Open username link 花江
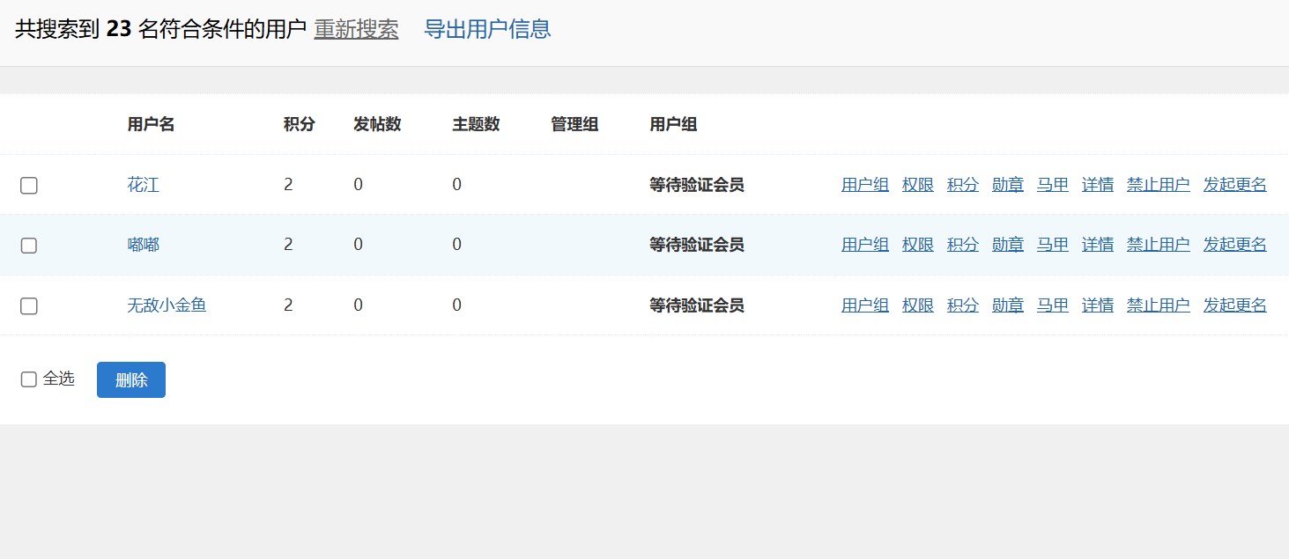Viewport: 1289px width, 559px height. [x=143, y=185]
